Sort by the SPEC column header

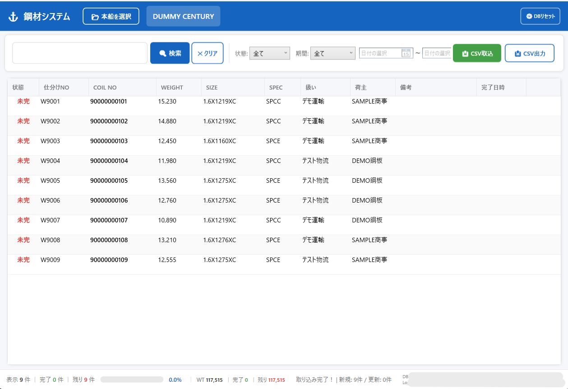point(283,87)
